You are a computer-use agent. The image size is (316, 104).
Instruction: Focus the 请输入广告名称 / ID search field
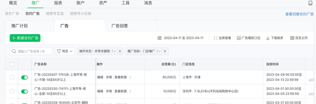click(x=31, y=51)
